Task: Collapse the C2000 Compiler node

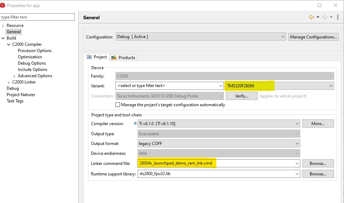Action: pos(8,44)
